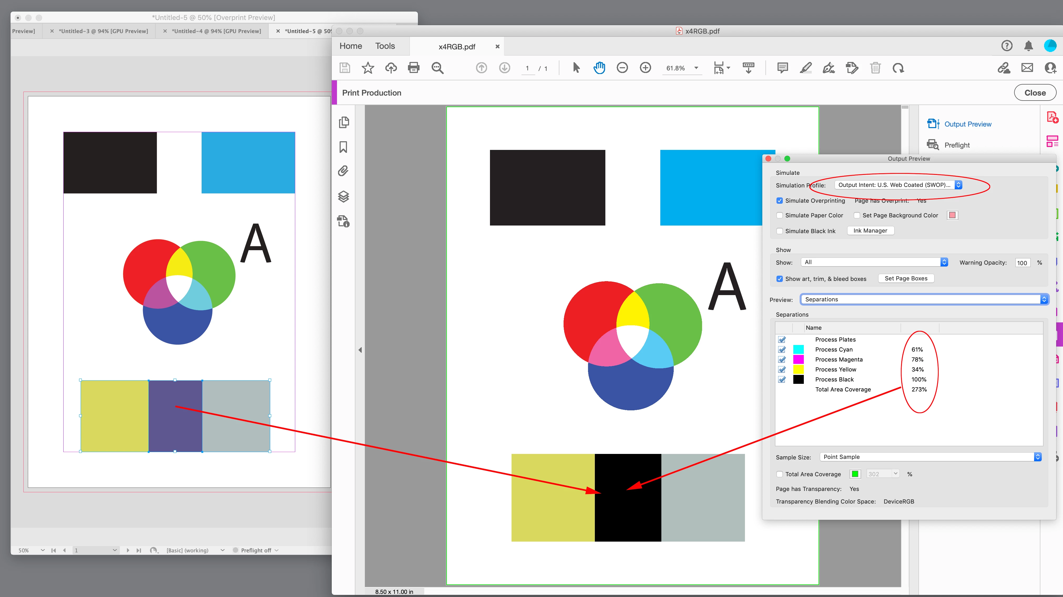Switch to the Tools tab
Image resolution: width=1063 pixels, height=597 pixels.
[x=385, y=46]
